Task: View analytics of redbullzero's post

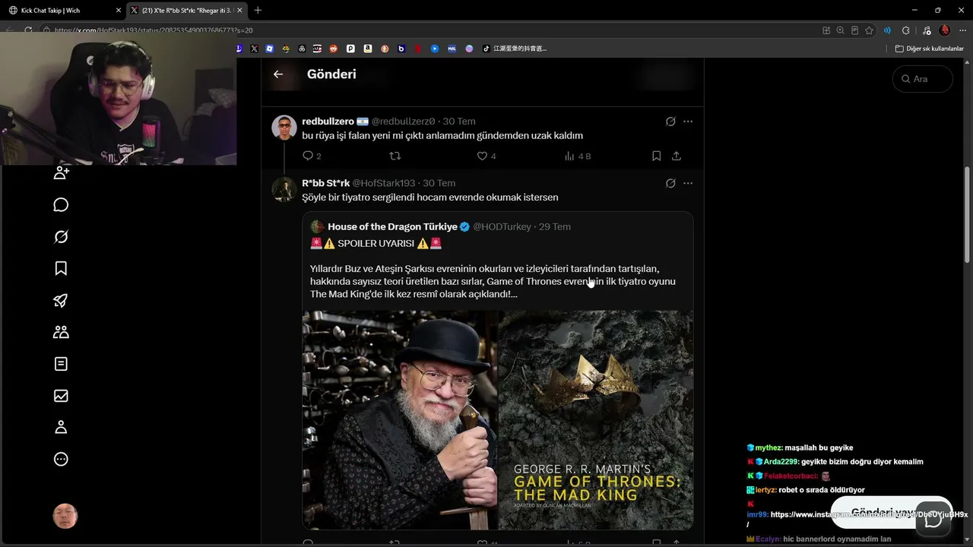Action: [569, 156]
